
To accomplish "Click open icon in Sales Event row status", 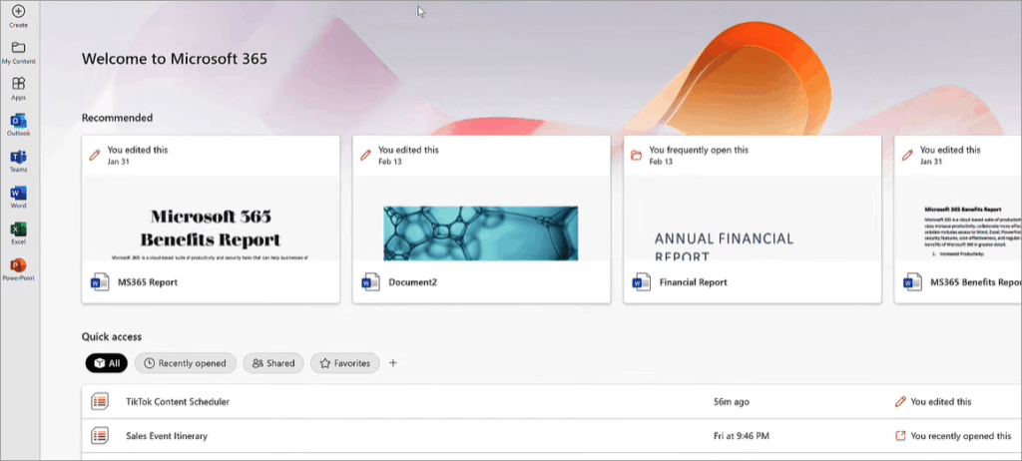I will pos(901,436).
